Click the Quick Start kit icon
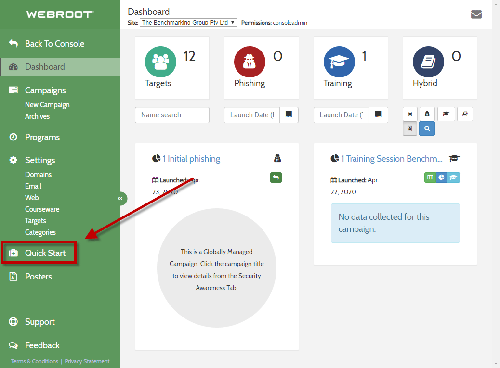 coord(13,253)
